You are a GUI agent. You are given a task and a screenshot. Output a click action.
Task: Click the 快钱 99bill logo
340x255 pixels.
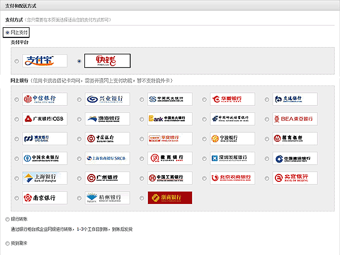(107, 61)
